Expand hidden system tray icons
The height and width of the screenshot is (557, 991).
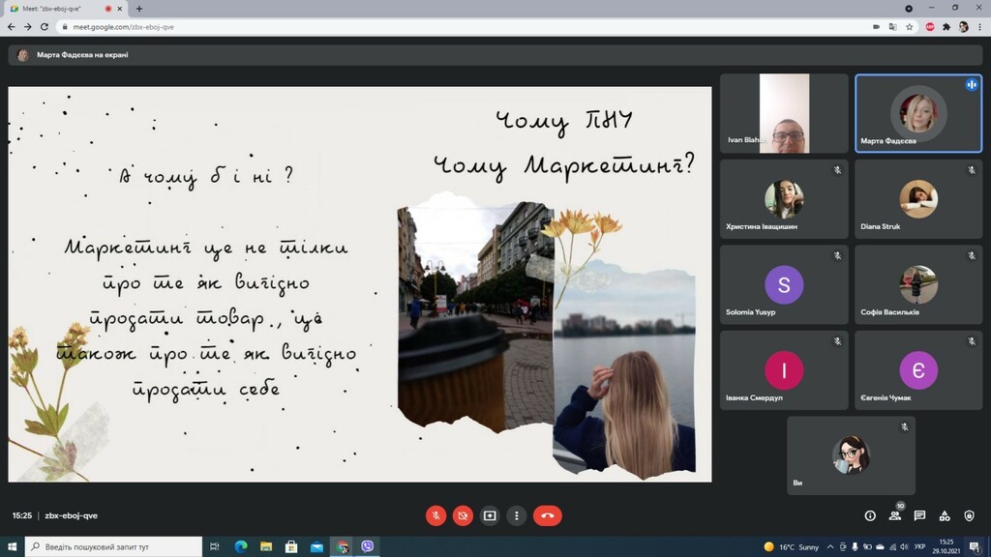(x=829, y=547)
